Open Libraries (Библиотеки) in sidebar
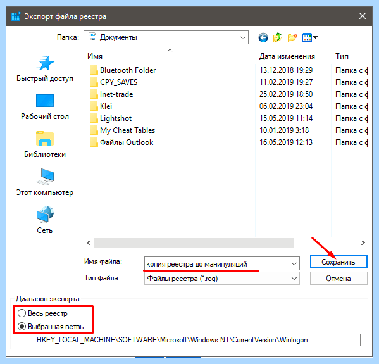This screenshot has height=364, width=379. click(x=45, y=144)
